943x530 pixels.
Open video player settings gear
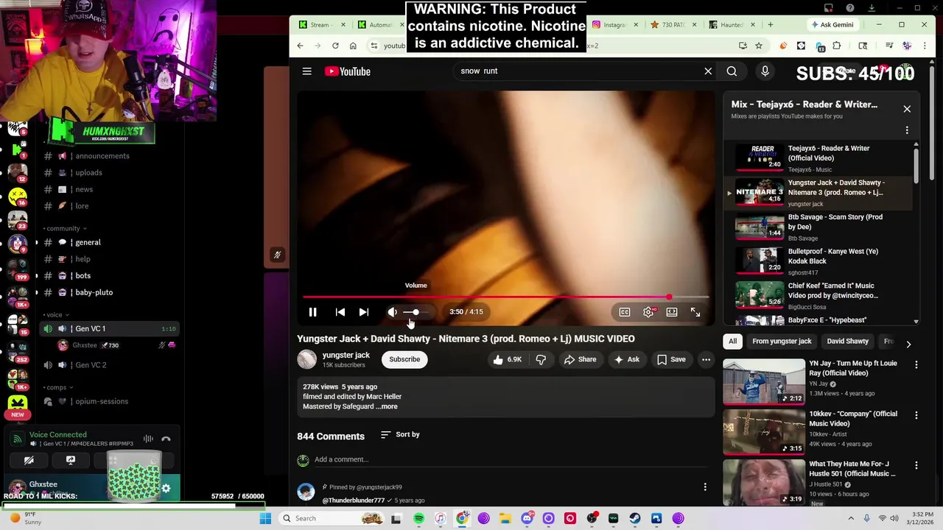pyautogui.click(x=648, y=312)
